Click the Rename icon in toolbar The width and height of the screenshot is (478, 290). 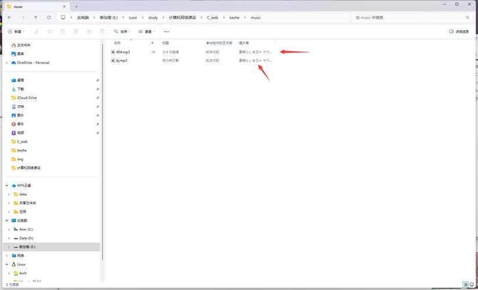tap(76, 31)
